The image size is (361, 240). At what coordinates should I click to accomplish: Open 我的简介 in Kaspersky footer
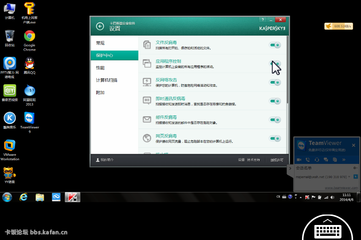point(105,160)
